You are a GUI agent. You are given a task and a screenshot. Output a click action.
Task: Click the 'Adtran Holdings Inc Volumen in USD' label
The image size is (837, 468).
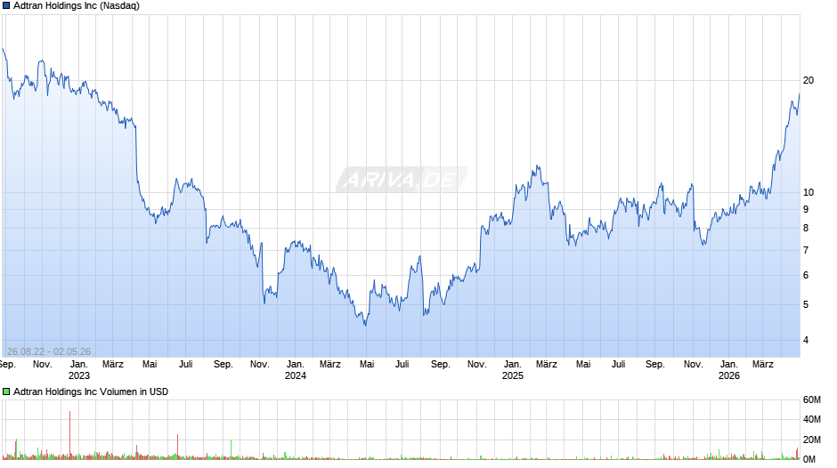click(x=91, y=391)
